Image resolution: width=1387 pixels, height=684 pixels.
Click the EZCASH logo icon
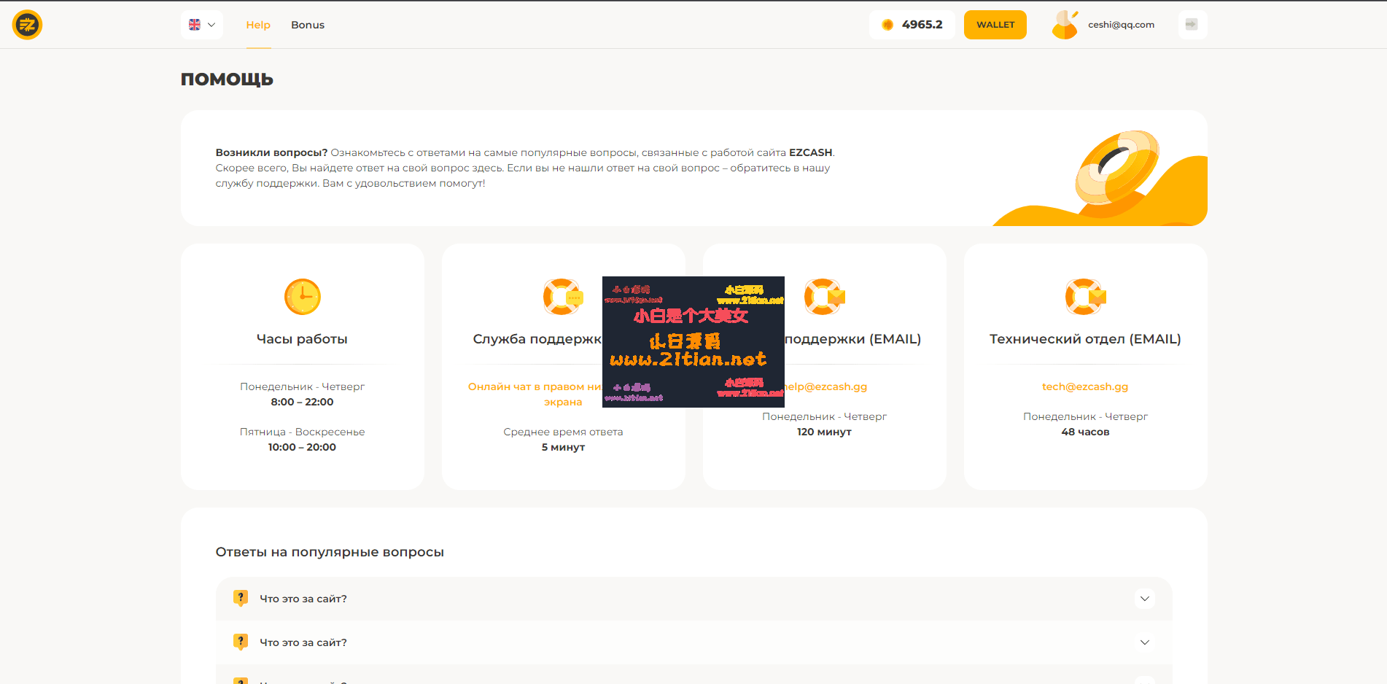coord(27,25)
